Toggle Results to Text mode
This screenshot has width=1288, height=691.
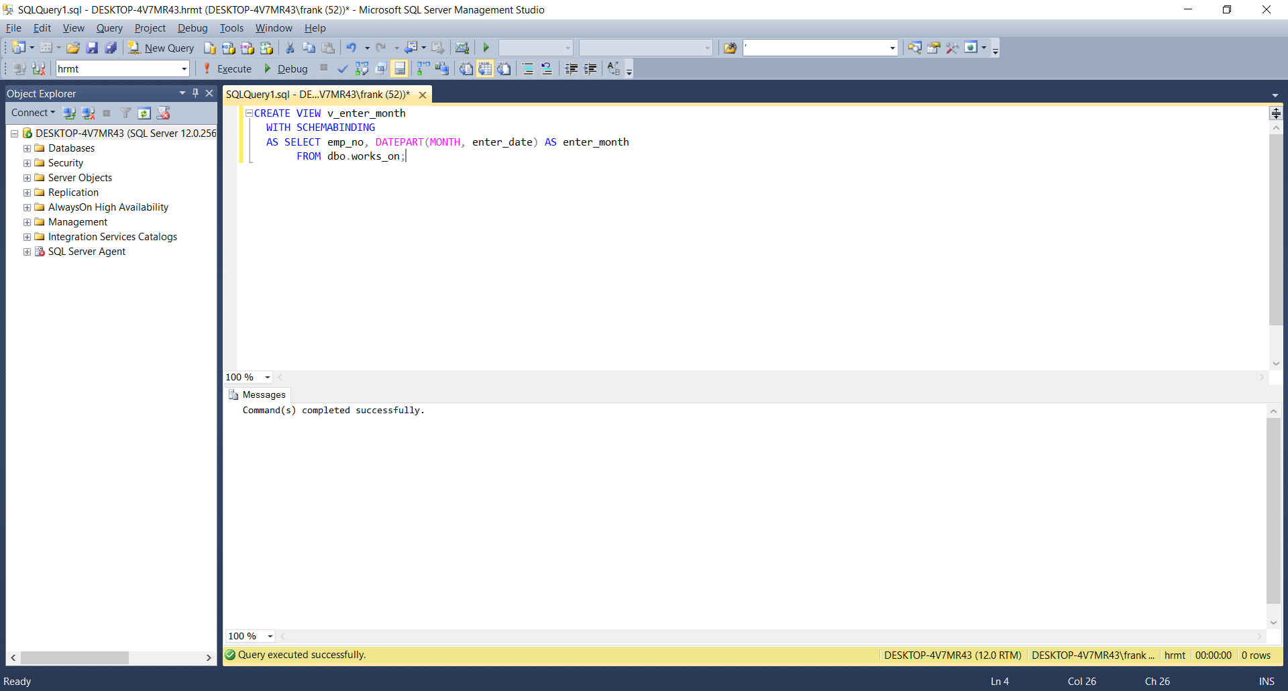click(x=466, y=68)
